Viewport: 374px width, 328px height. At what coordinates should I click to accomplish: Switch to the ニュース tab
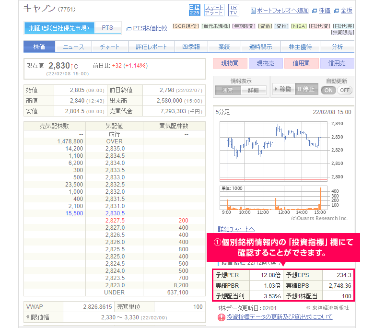point(74,47)
